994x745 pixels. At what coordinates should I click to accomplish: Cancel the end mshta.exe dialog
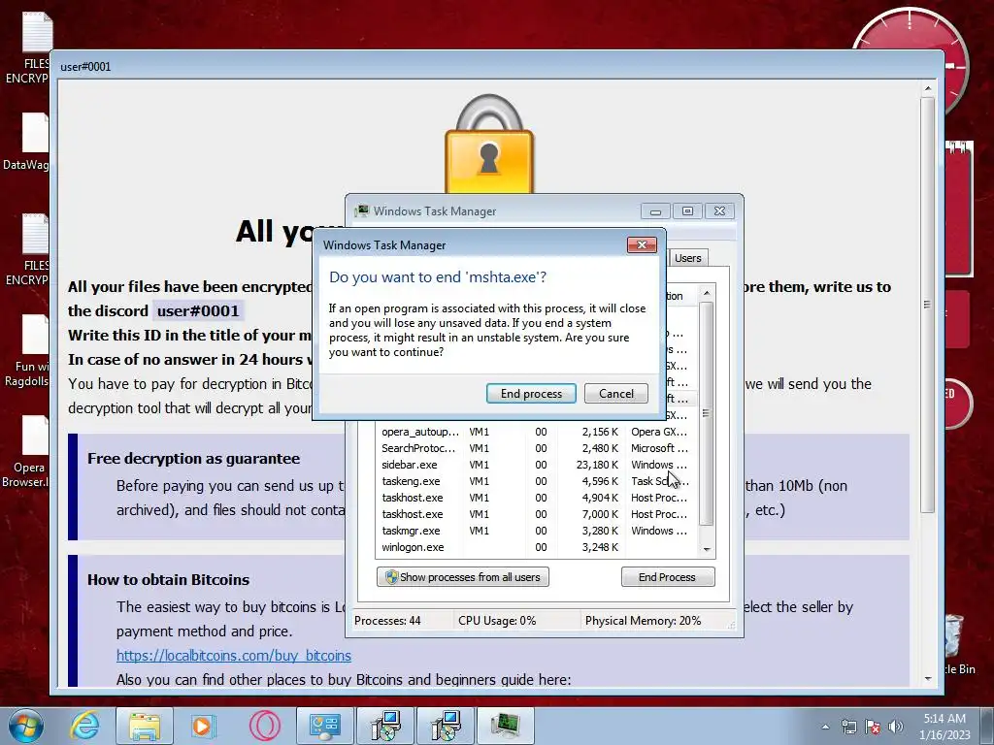[x=616, y=394]
